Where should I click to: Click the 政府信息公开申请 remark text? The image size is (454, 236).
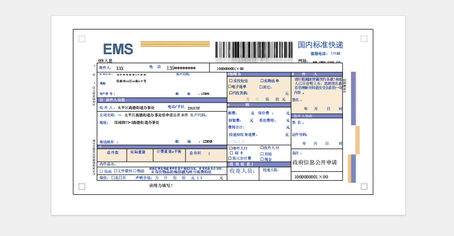314,162
